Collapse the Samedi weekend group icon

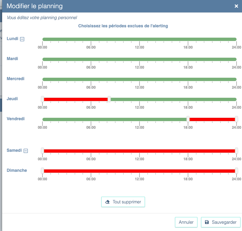point(26,151)
